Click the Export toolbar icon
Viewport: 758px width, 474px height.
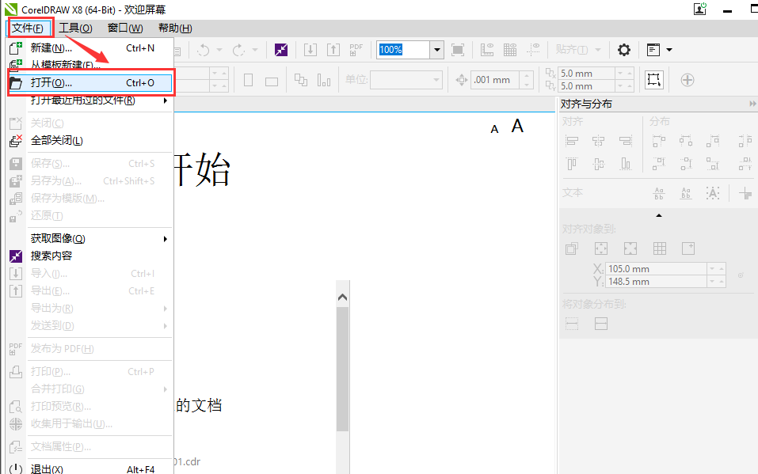click(x=333, y=49)
